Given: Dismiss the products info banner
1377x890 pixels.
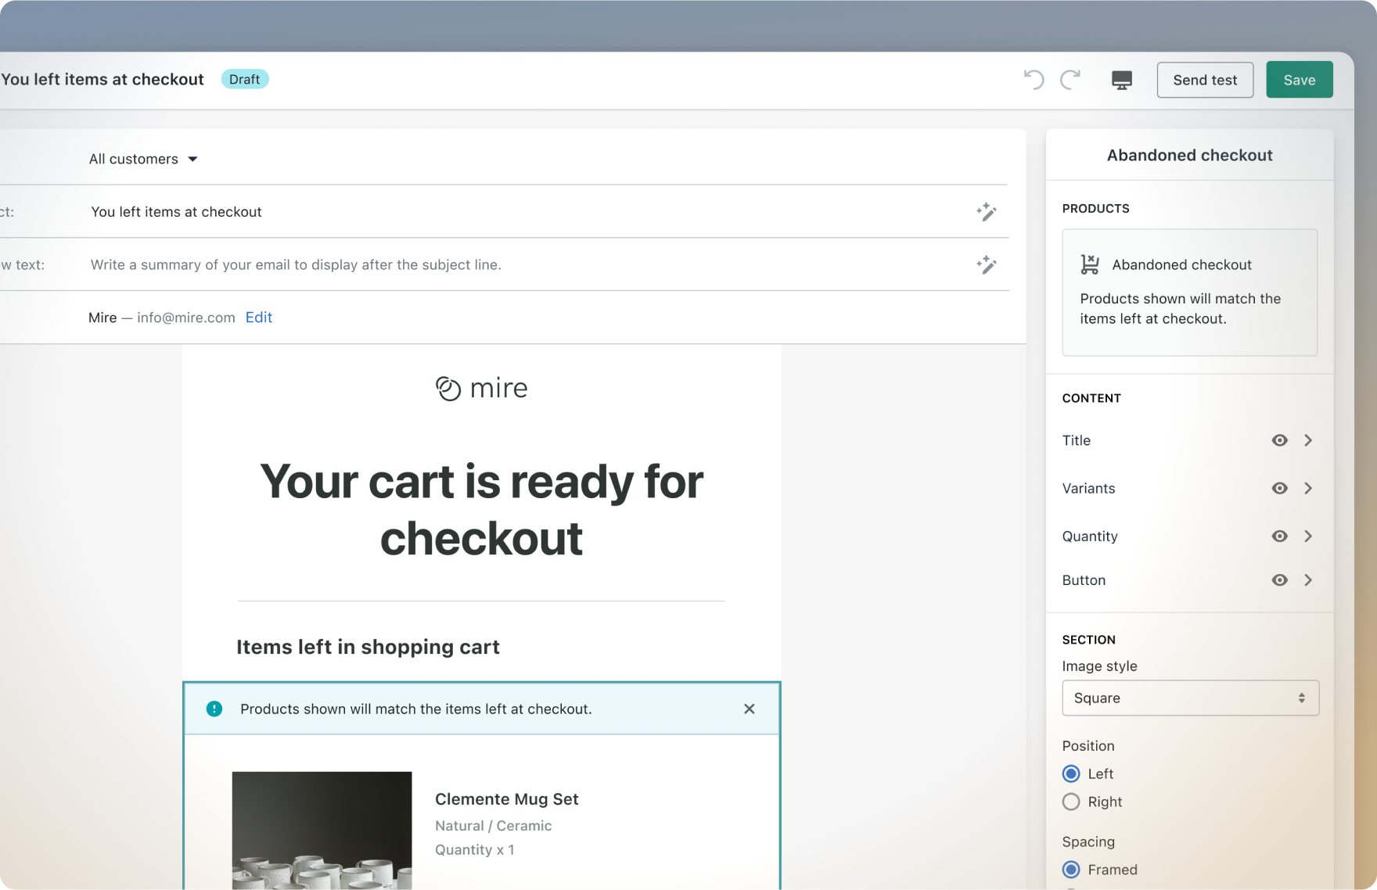Looking at the screenshot, I should coord(749,709).
